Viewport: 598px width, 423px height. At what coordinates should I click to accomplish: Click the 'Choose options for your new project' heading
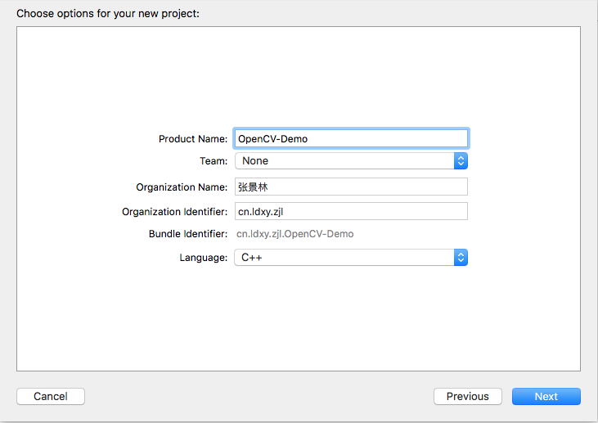click(108, 14)
